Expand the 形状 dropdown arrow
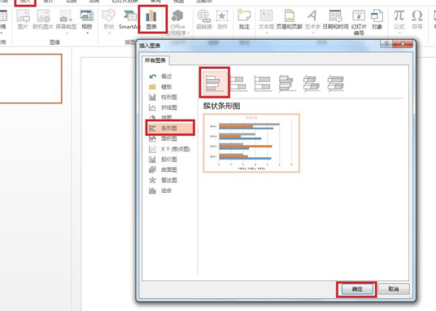Viewport: 436px width, 311px height. (x=109, y=33)
